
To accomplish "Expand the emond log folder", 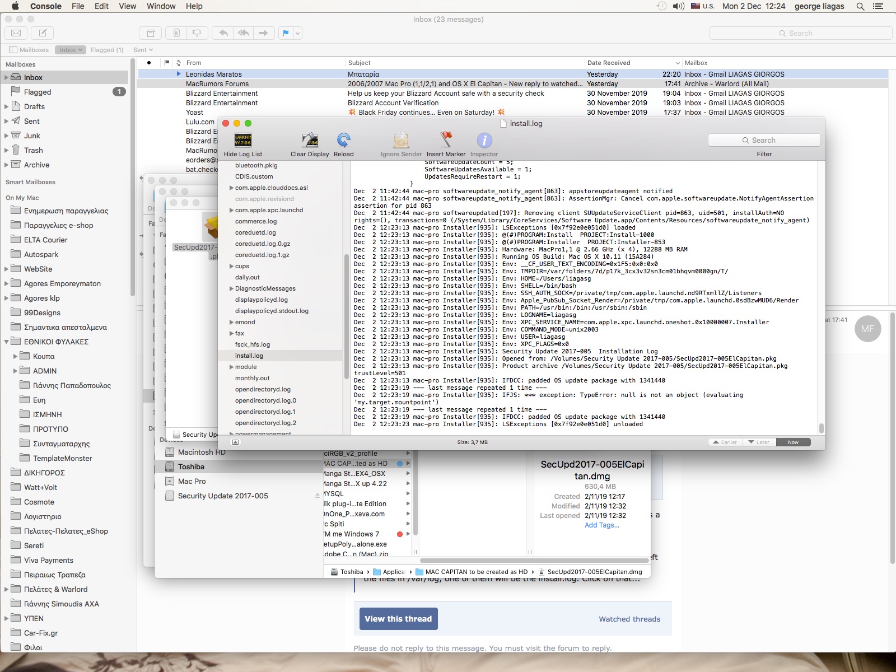I will [x=231, y=322].
